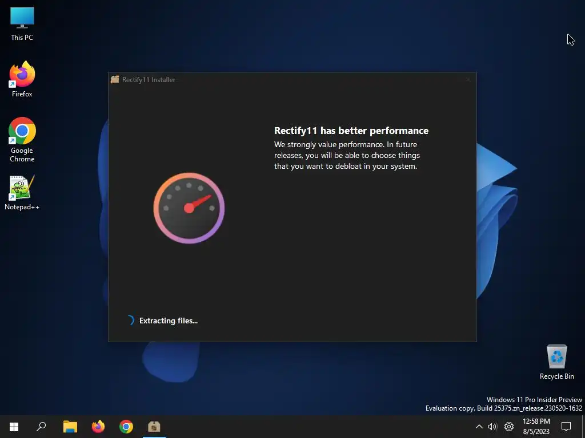This screenshot has width=585, height=438.
Task: Click the 'Rectify11 has better performance' heading
Action: [351, 131]
